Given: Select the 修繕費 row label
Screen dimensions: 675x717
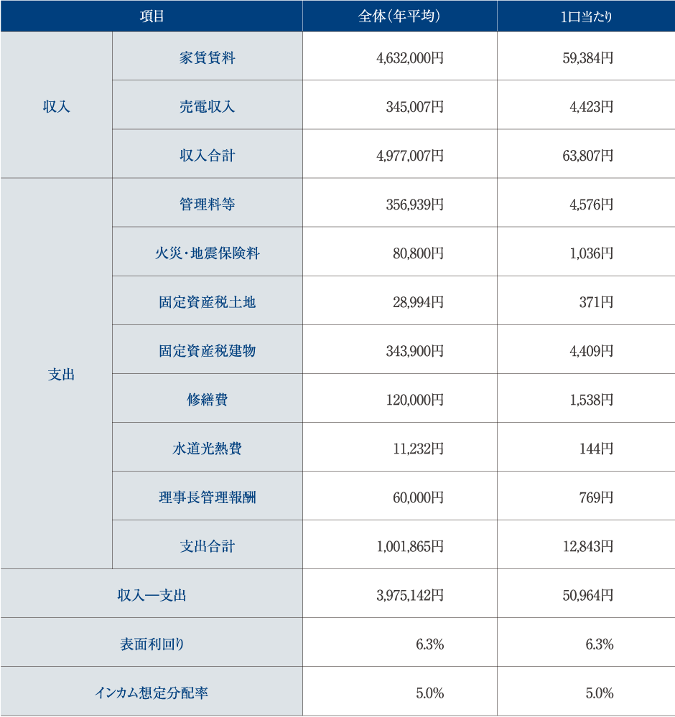Looking at the screenshot, I should coord(207,399).
